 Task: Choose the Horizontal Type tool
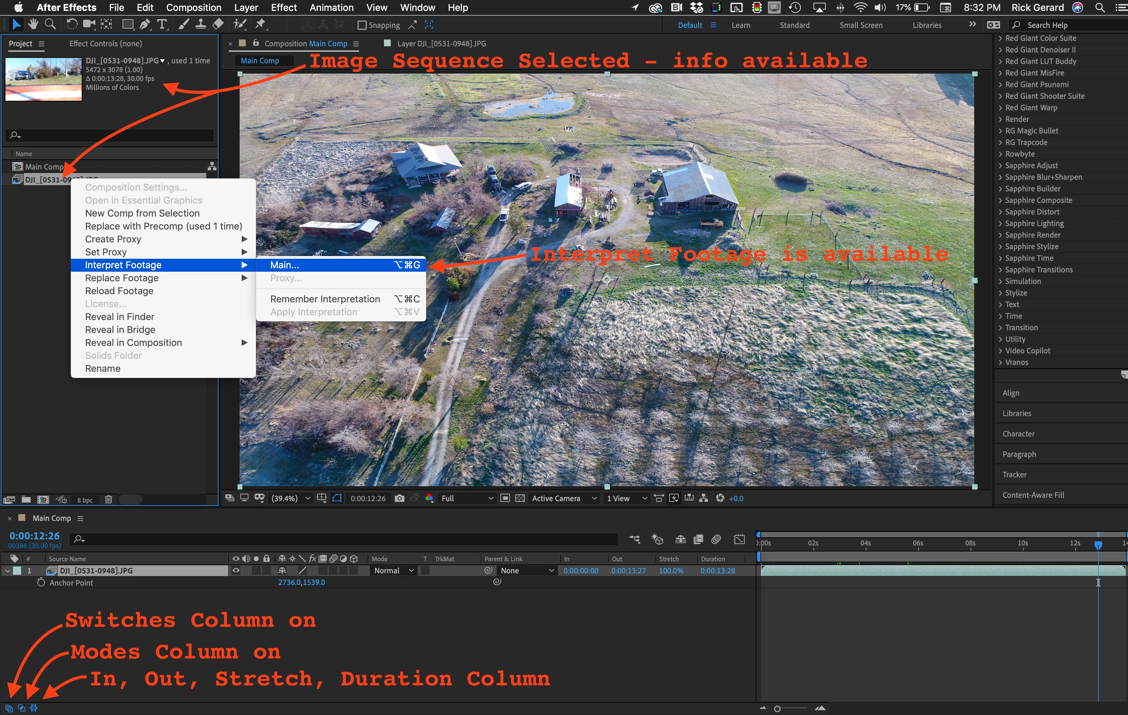pyautogui.click(x=162, y=25)
